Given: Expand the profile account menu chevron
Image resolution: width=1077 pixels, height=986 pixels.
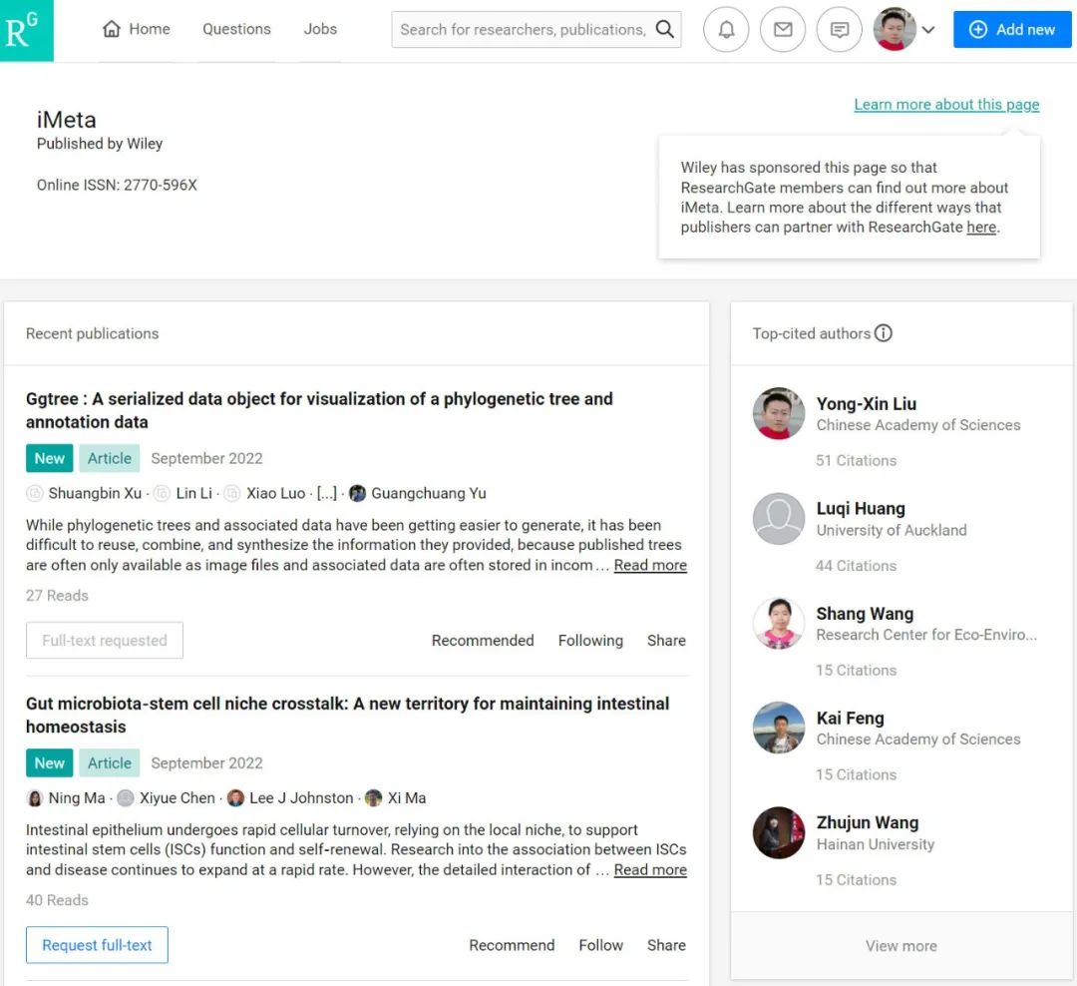Looking at the screenshot, I should point(928,30).
